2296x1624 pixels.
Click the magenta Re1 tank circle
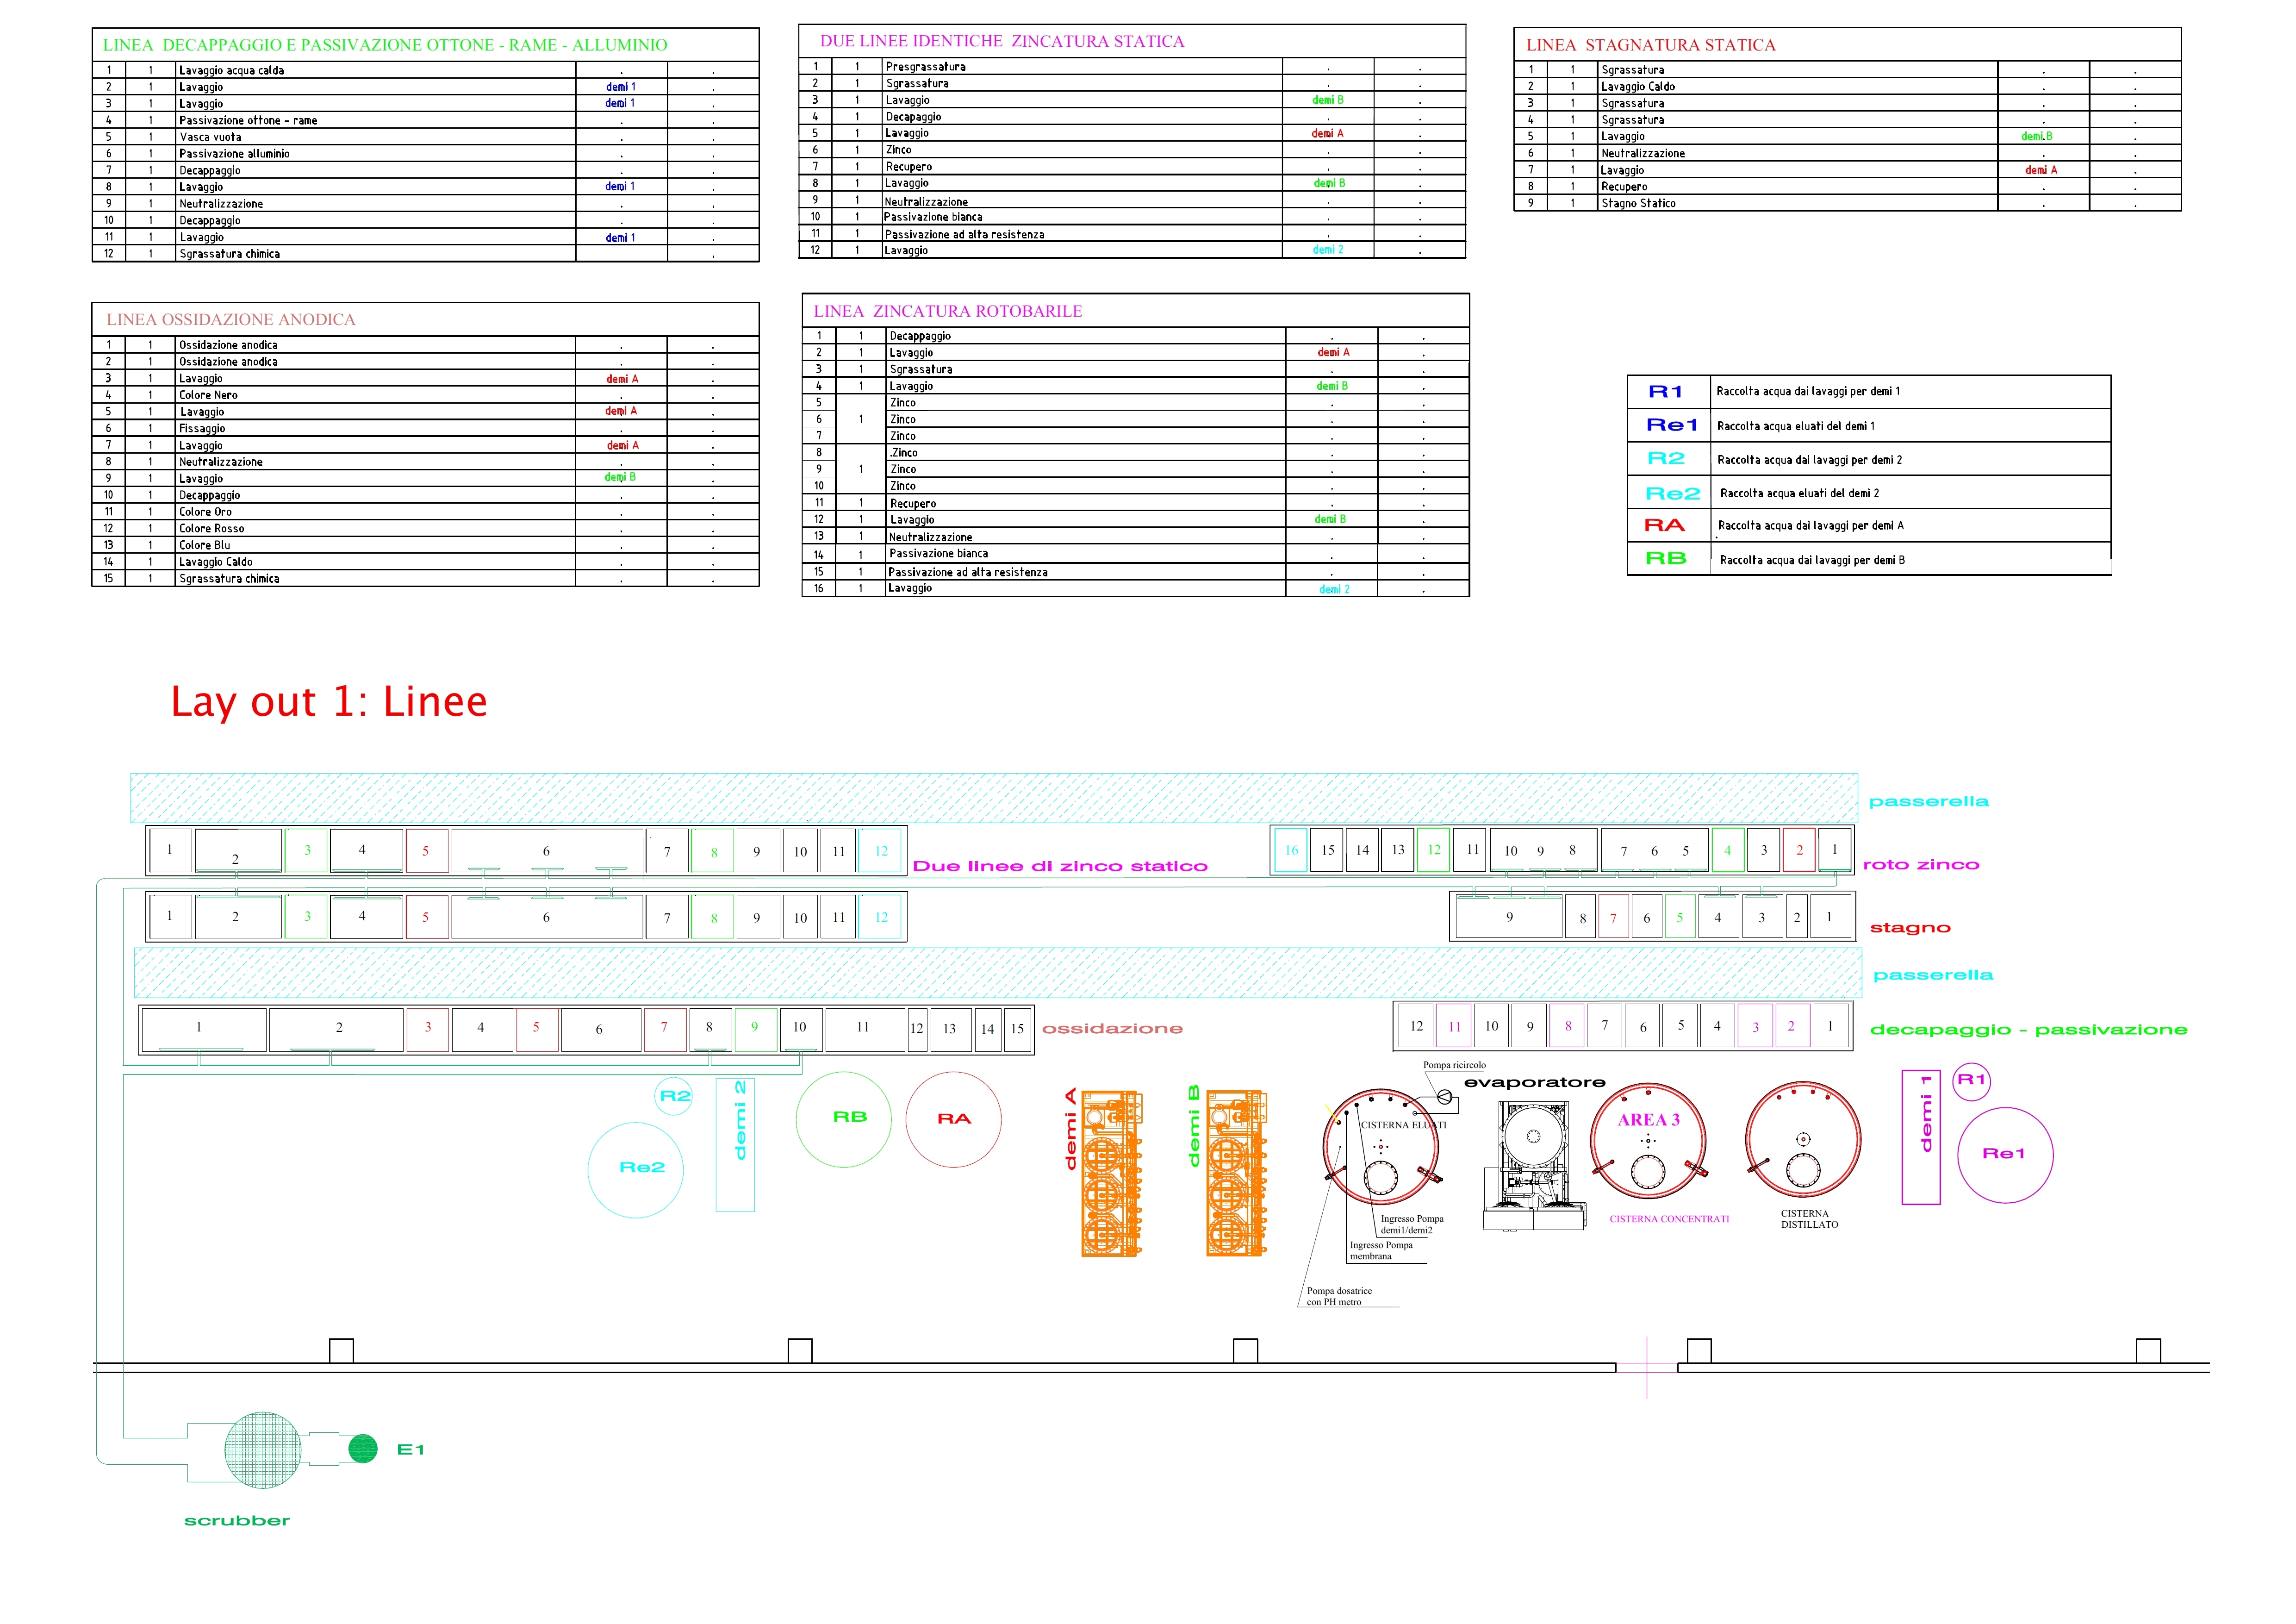click(x=2005, y=1155)
